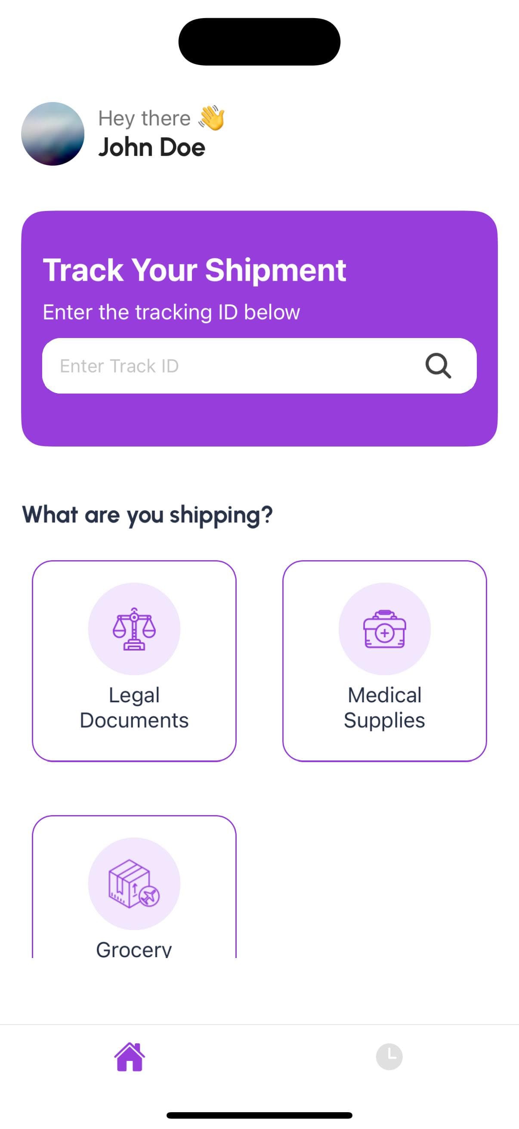Screen dimensions: 519x1129
Task: Tap the 'Hey there' greeting text
Action: 145,118
